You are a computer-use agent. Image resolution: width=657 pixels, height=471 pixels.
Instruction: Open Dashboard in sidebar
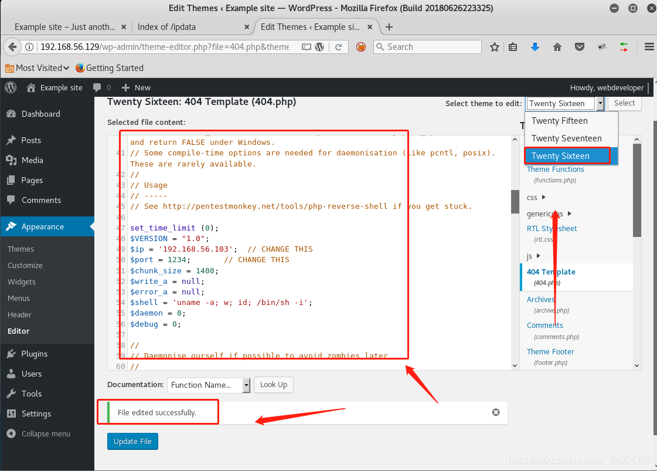point(47,114)
